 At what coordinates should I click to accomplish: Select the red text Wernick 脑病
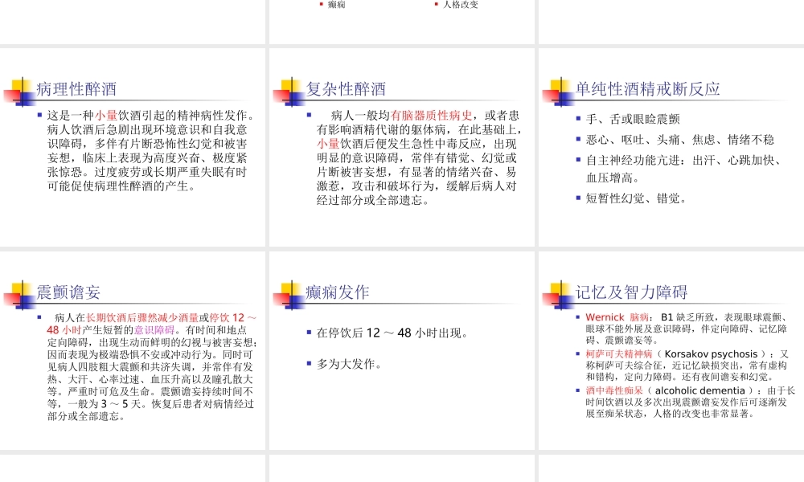click(x=615, y=317)
